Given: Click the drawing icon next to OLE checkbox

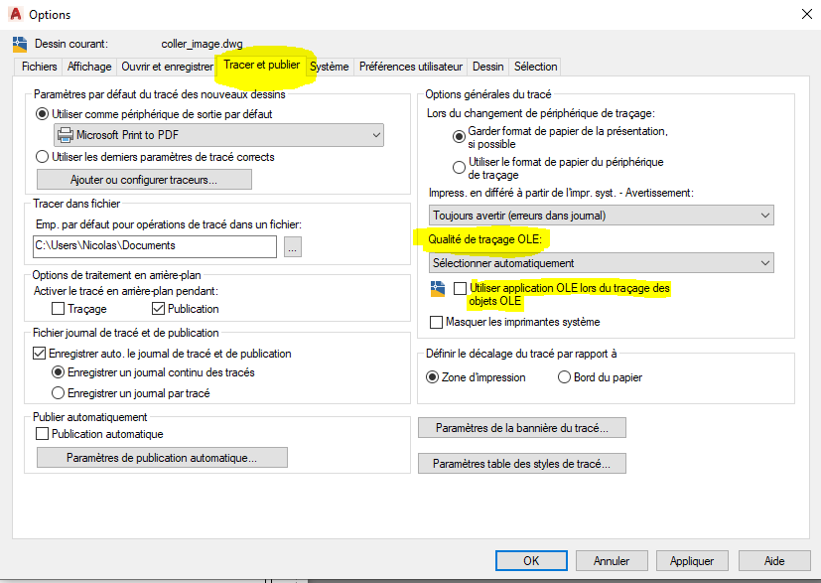Looking at the screenshot, I should tap(438, 289).
